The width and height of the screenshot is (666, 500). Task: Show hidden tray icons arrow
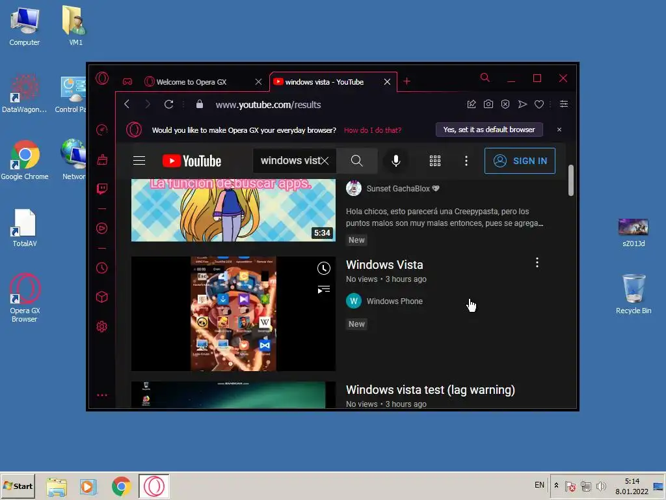pyautogui.click(x=556, y=486)
